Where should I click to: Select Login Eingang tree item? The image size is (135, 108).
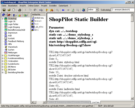14,27
